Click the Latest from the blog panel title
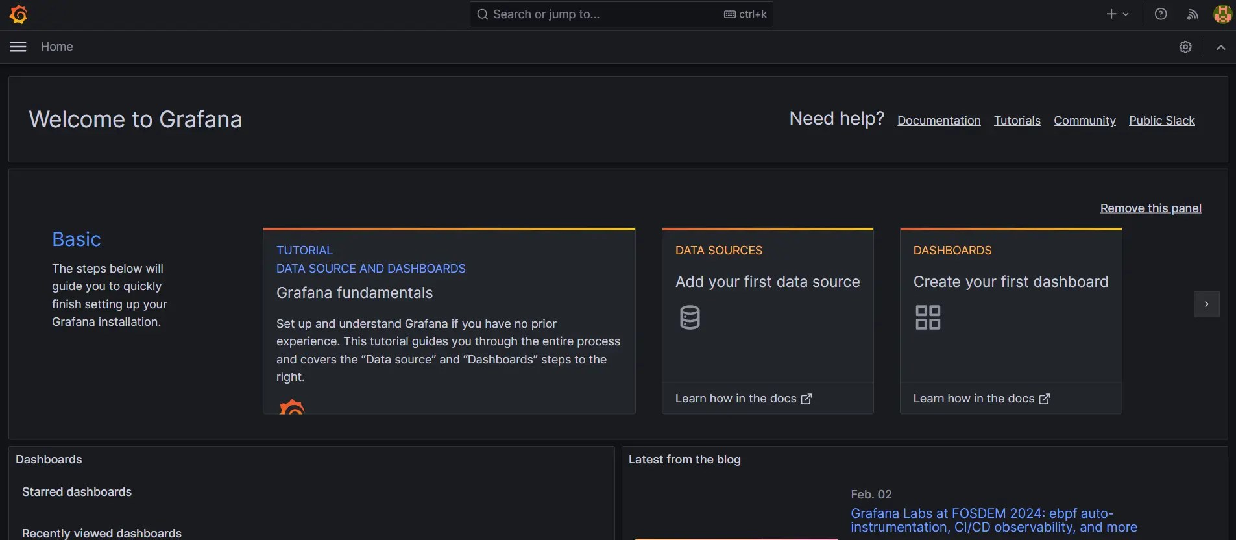The image size is (1236, 540). [685, 460]
